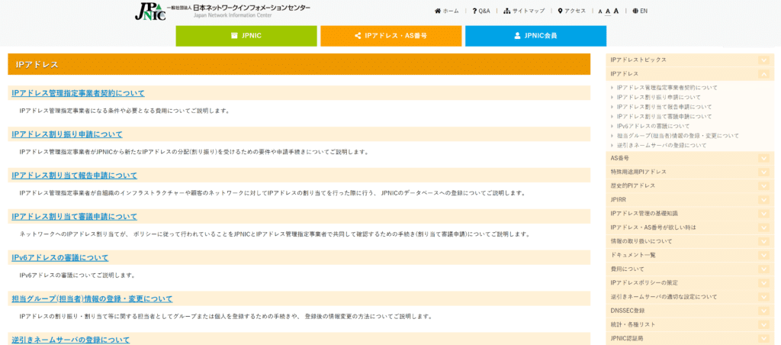The image size is (781, 345).
Task: Select the smallest font size A
Action: coord(600,11)
